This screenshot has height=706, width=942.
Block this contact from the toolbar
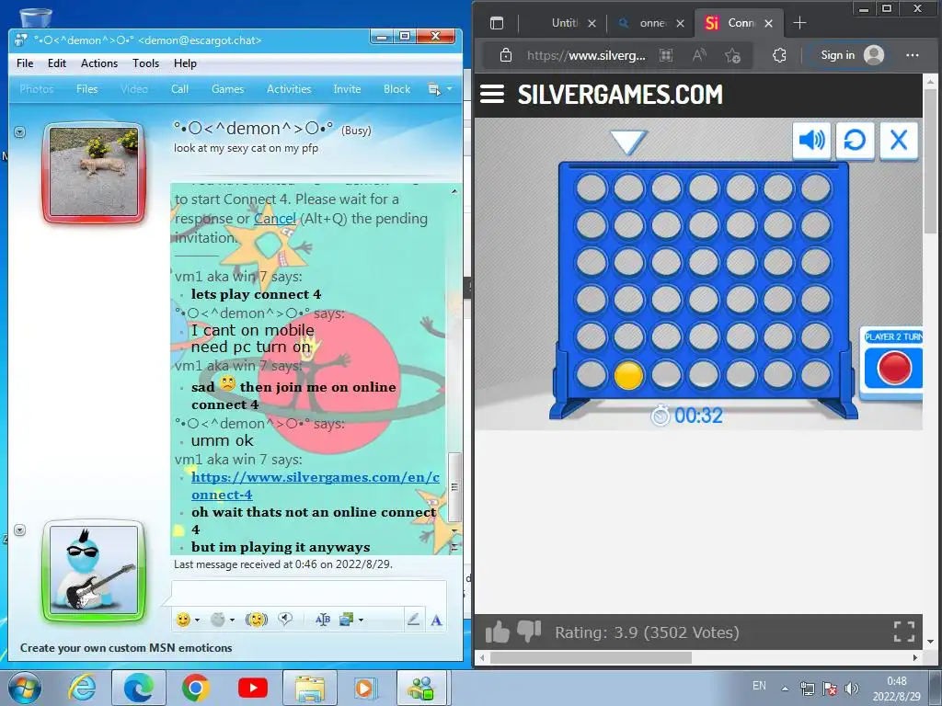click(x=397, y=89)
